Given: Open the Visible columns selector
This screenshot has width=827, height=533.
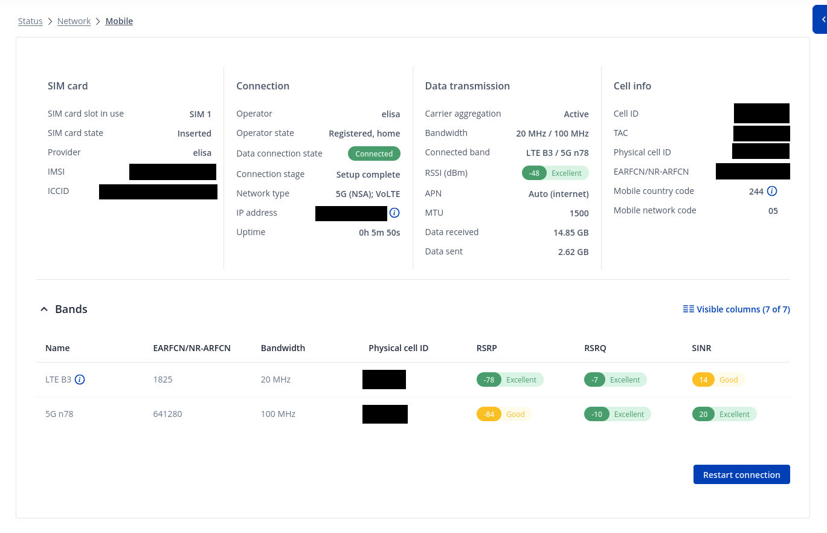Looking at the screenshot, I should click(x=736, y=309).
